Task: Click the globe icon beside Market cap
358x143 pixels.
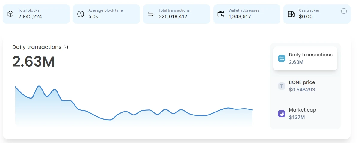Action: click(x=282, y=114)
